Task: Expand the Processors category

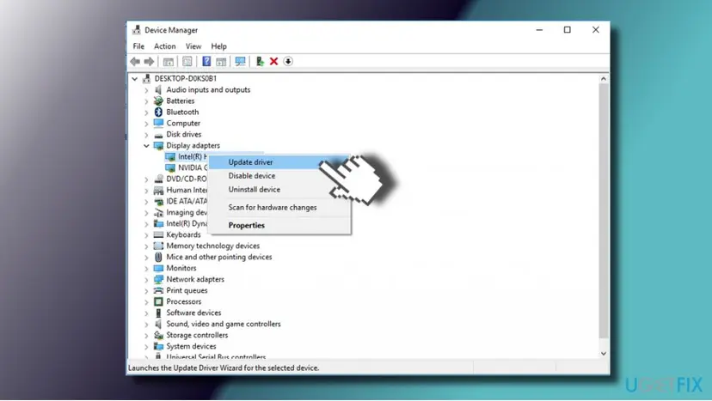Action: pos(146,302)
